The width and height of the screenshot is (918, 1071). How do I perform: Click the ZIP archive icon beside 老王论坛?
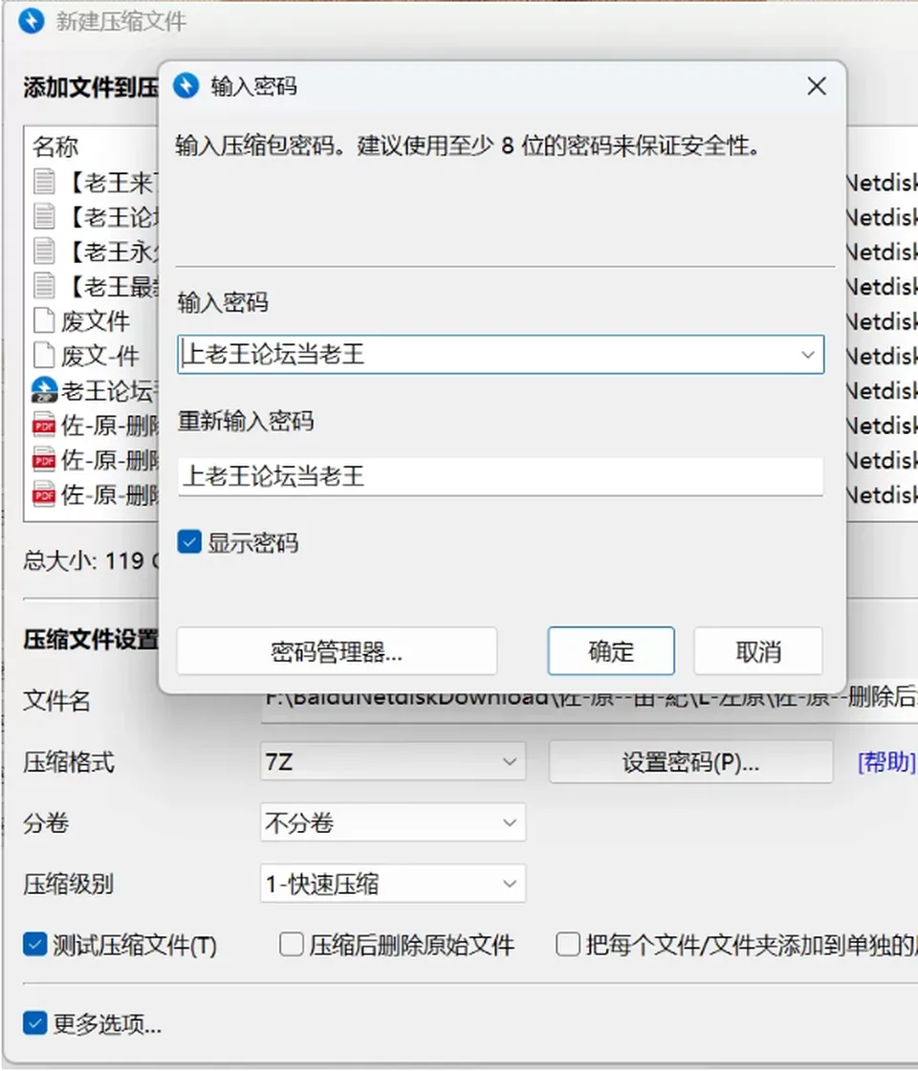[44, 390]
